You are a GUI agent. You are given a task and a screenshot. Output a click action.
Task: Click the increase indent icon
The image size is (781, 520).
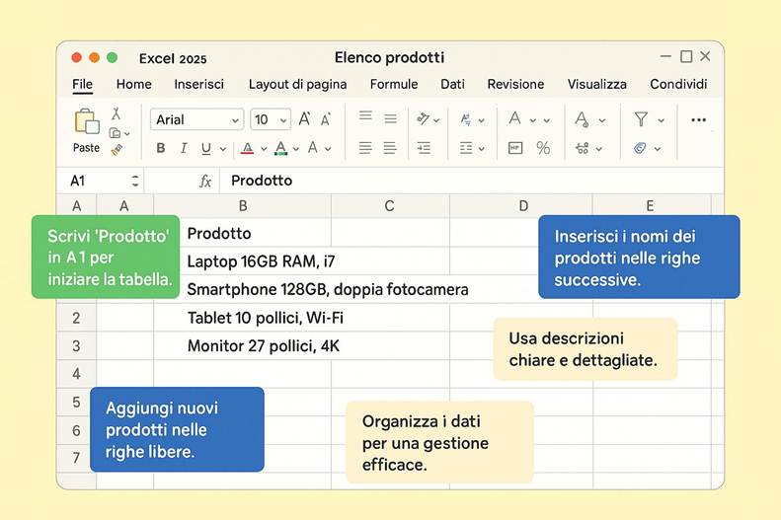[424, 148]
